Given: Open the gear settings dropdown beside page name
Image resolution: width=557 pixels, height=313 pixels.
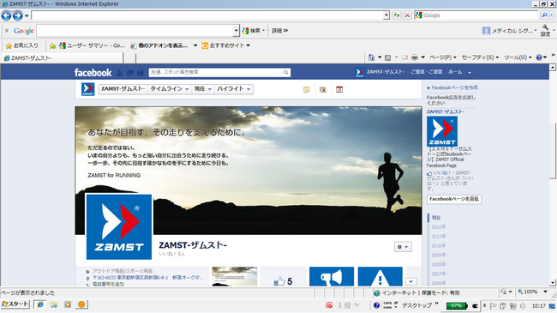Looking at the screenshot, I should pyautogui.click(x=403, y=247).
